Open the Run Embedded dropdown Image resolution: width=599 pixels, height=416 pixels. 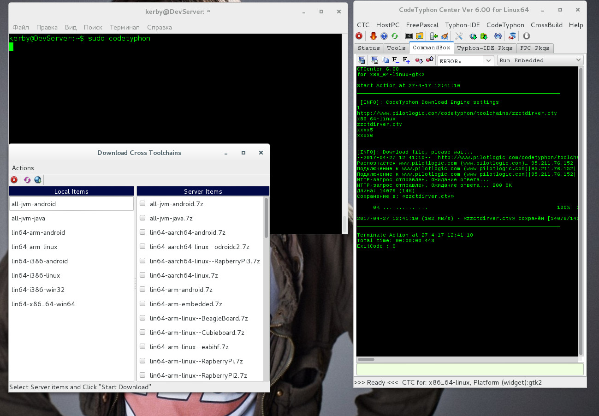point(540,60)
